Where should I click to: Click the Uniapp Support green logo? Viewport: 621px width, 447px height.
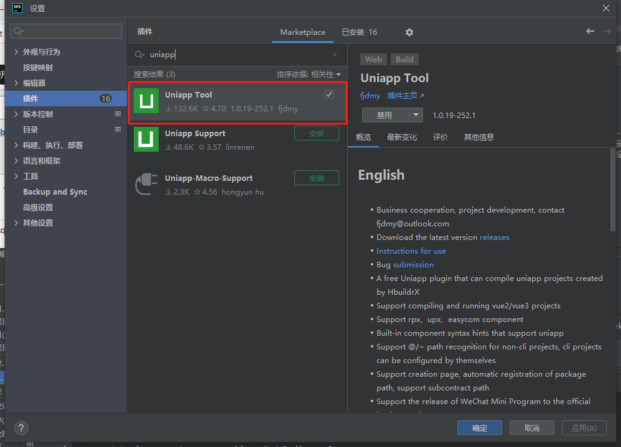coord(146,139)
